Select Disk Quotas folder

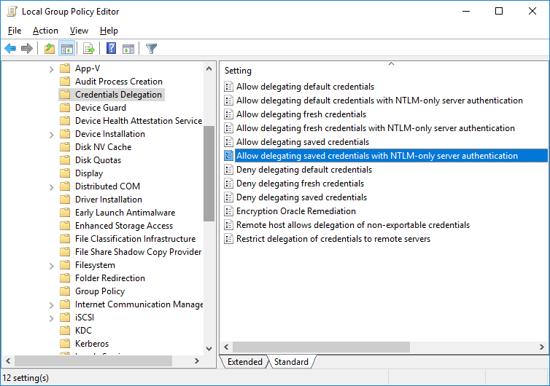pyautogui.click(x=98, y=160)
